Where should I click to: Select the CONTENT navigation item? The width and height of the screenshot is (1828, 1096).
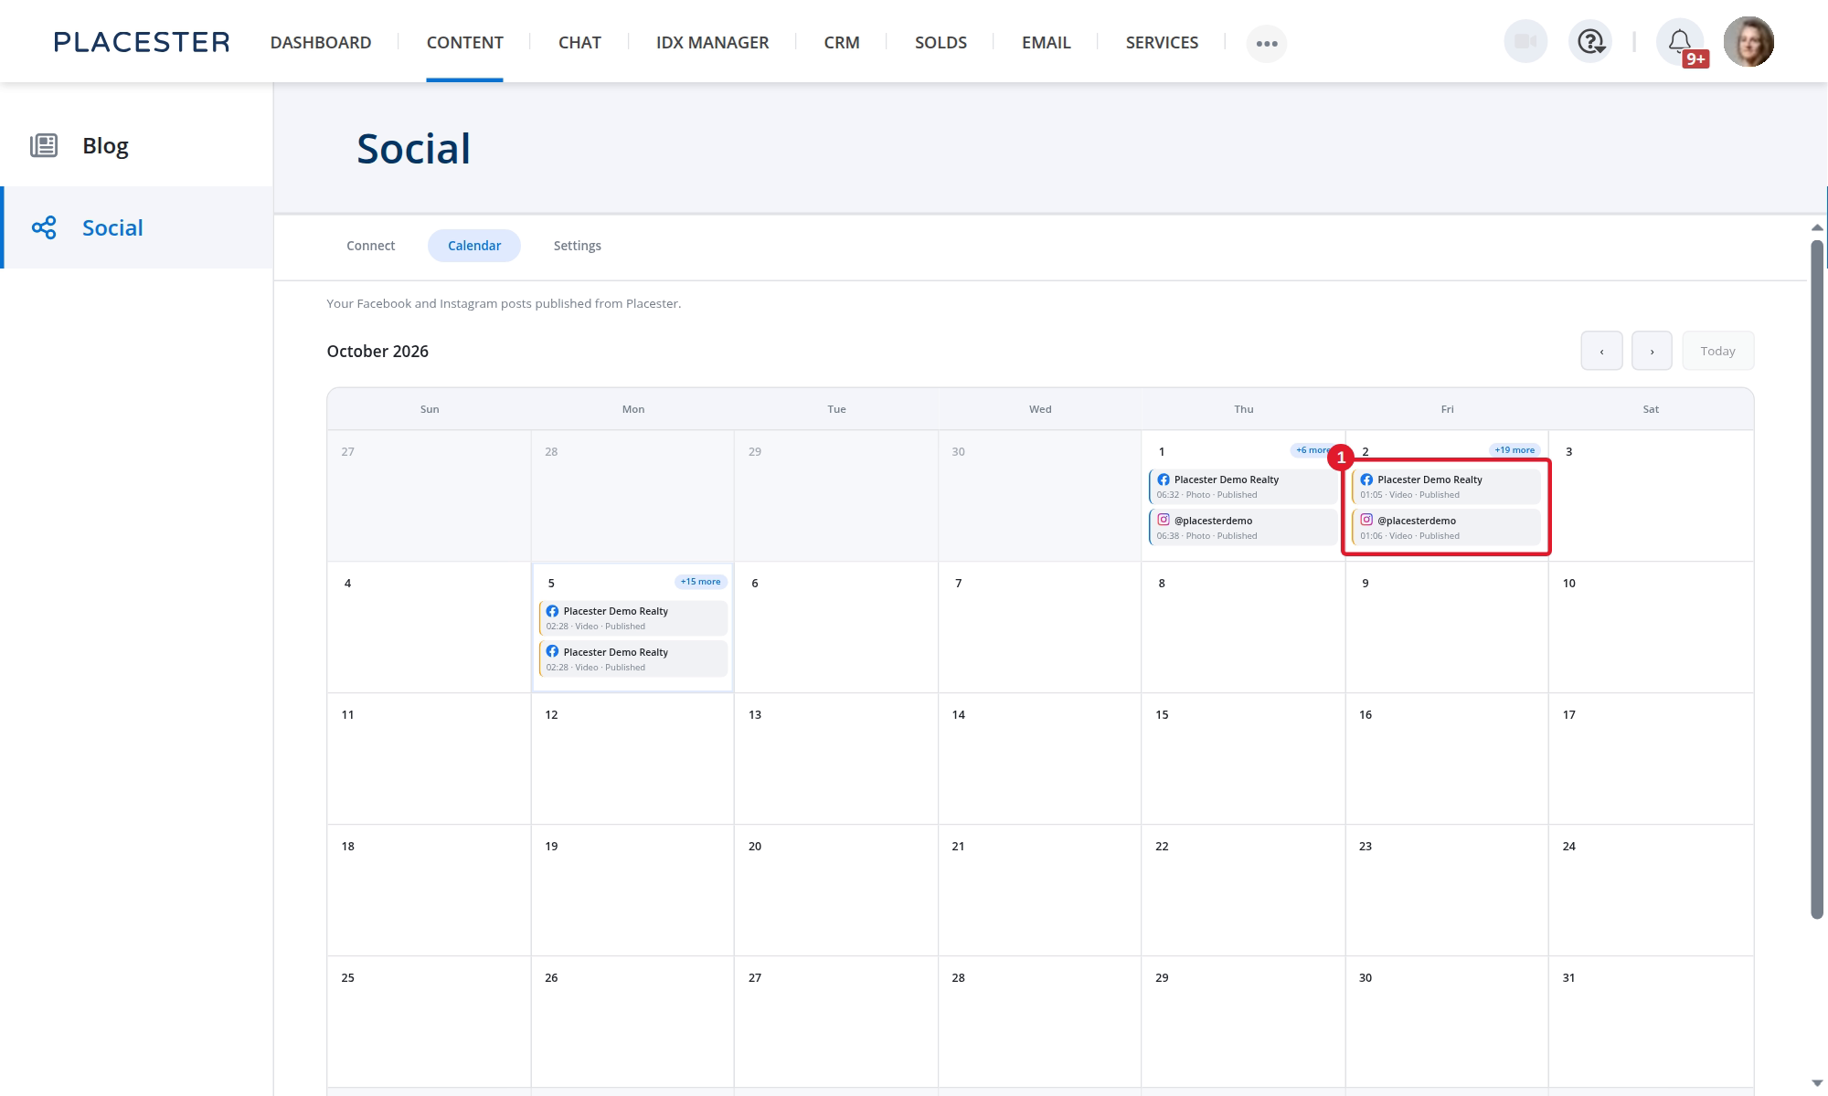tap(464, 42)
